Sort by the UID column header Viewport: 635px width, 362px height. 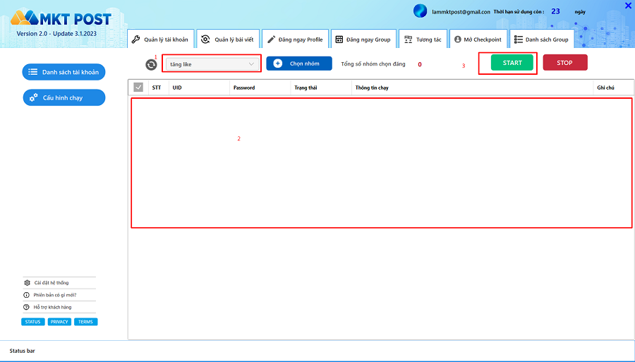177,88
